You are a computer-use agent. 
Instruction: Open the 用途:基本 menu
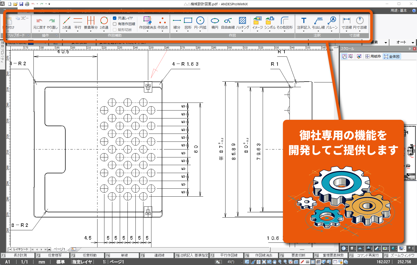click(x=400, y=10)
